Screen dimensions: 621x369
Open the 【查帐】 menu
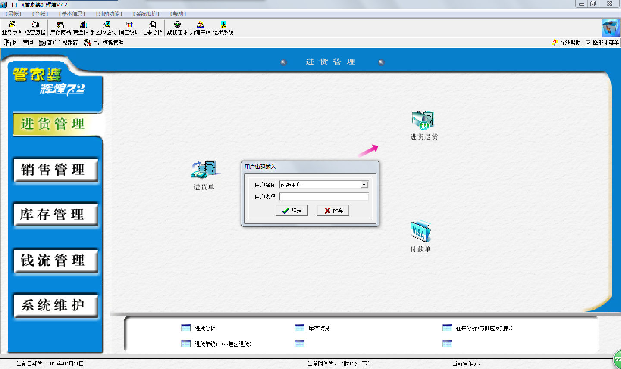[40, 14]
